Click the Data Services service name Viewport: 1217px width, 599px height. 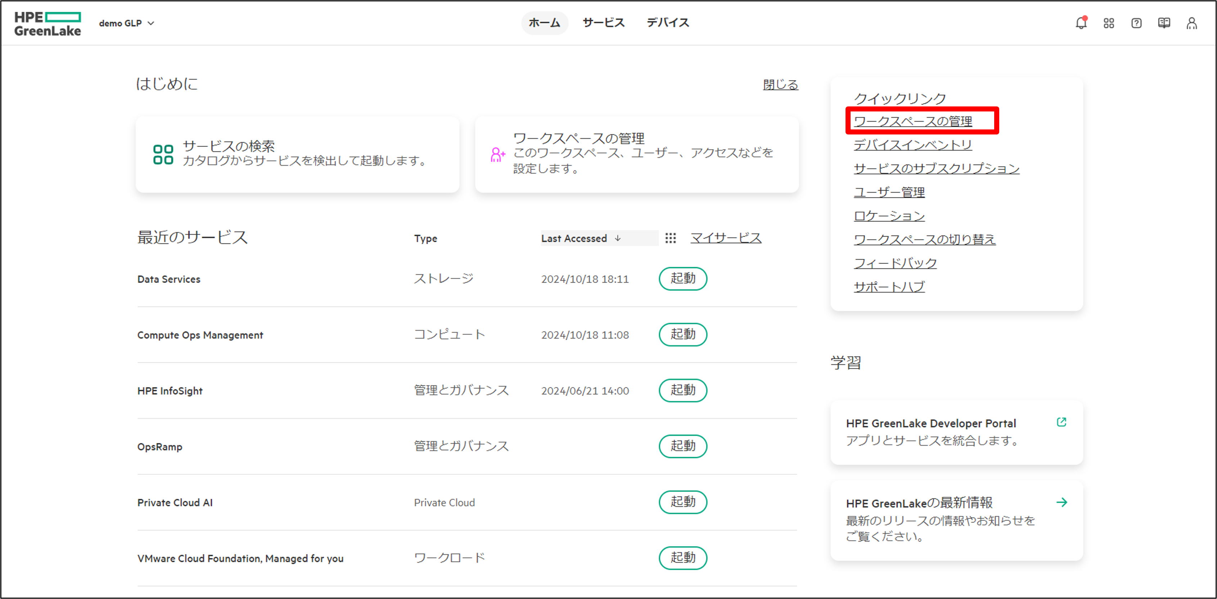tap(169, 279)
